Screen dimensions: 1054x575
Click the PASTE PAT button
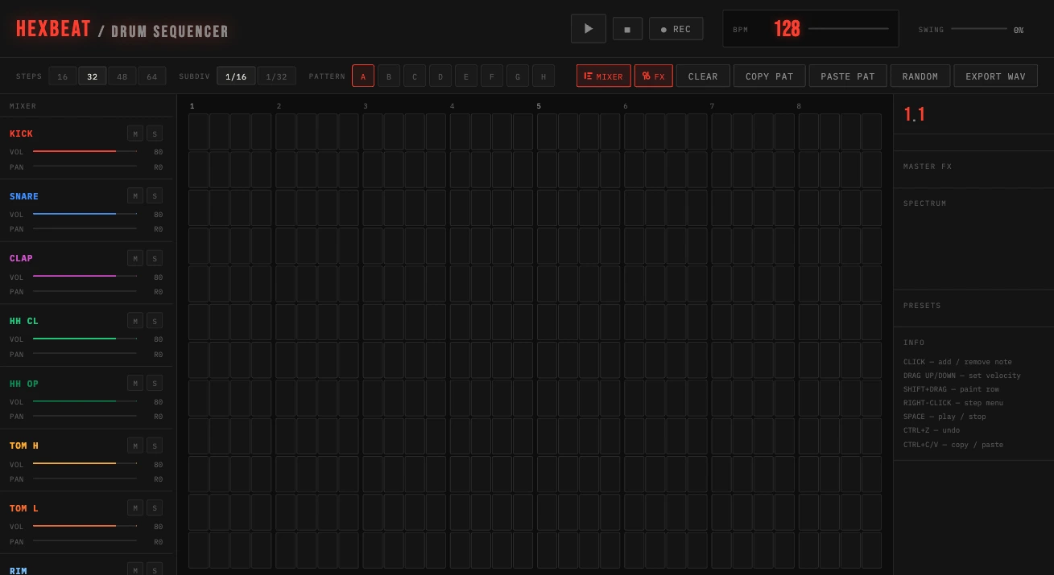coord(848,76)
